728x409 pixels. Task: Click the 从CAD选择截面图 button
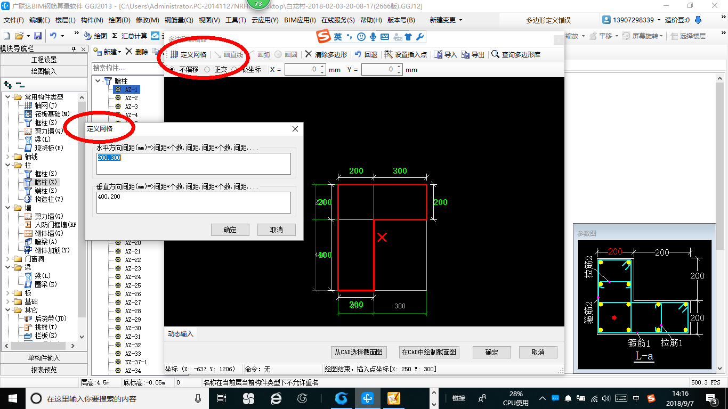[x=359, y=352]
